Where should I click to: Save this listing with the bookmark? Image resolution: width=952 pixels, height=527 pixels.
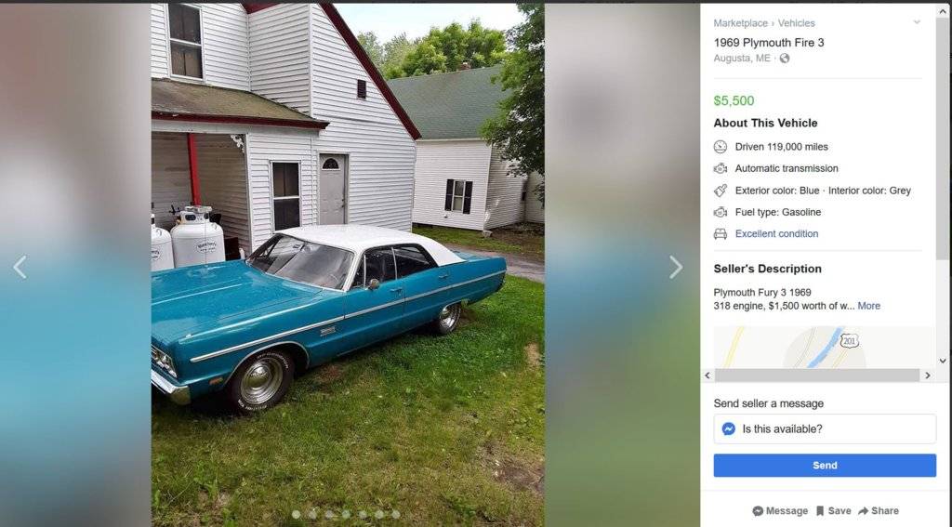pyautogui.click(x=833, y=511)
